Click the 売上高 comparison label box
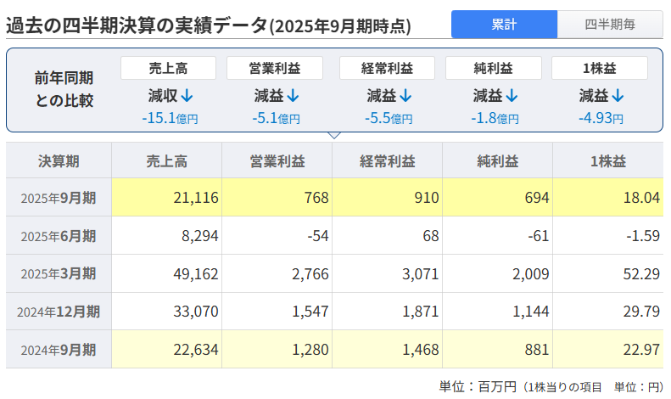 click(x=168, y=68)
